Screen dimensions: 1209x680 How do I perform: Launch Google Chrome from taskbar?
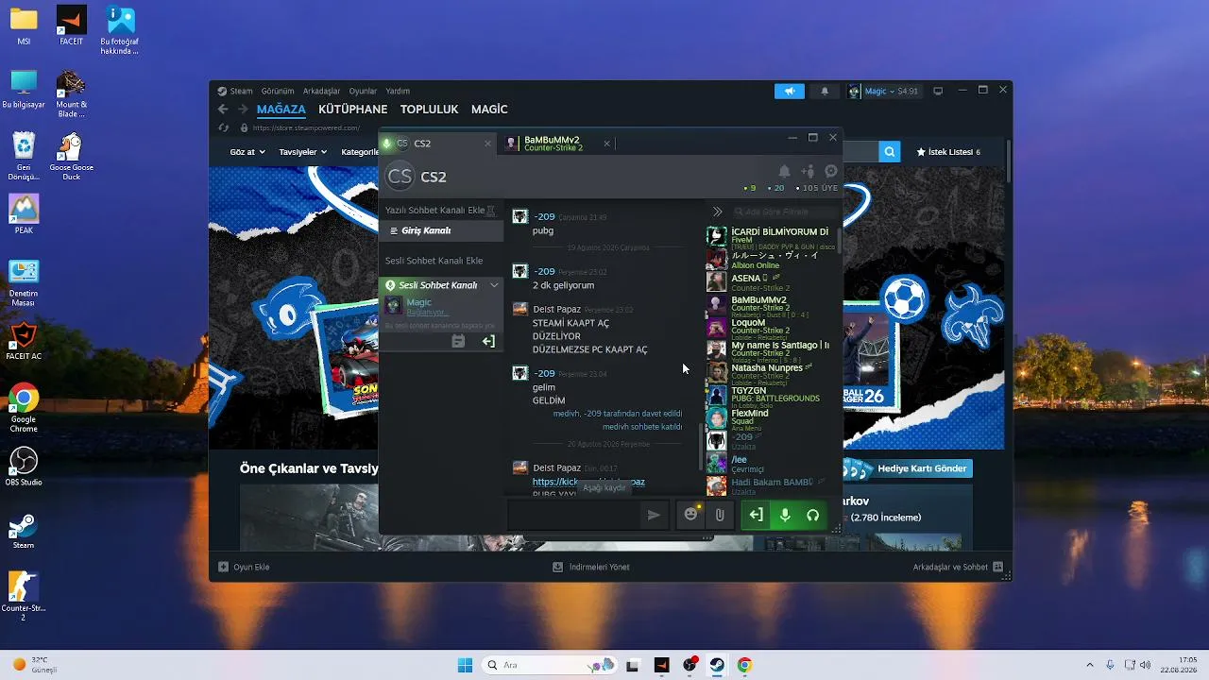[744, 665]
